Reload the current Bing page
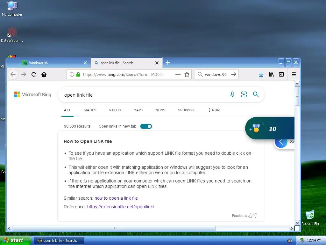The width and height of the screenshot is (326, 245). (34, 74)
